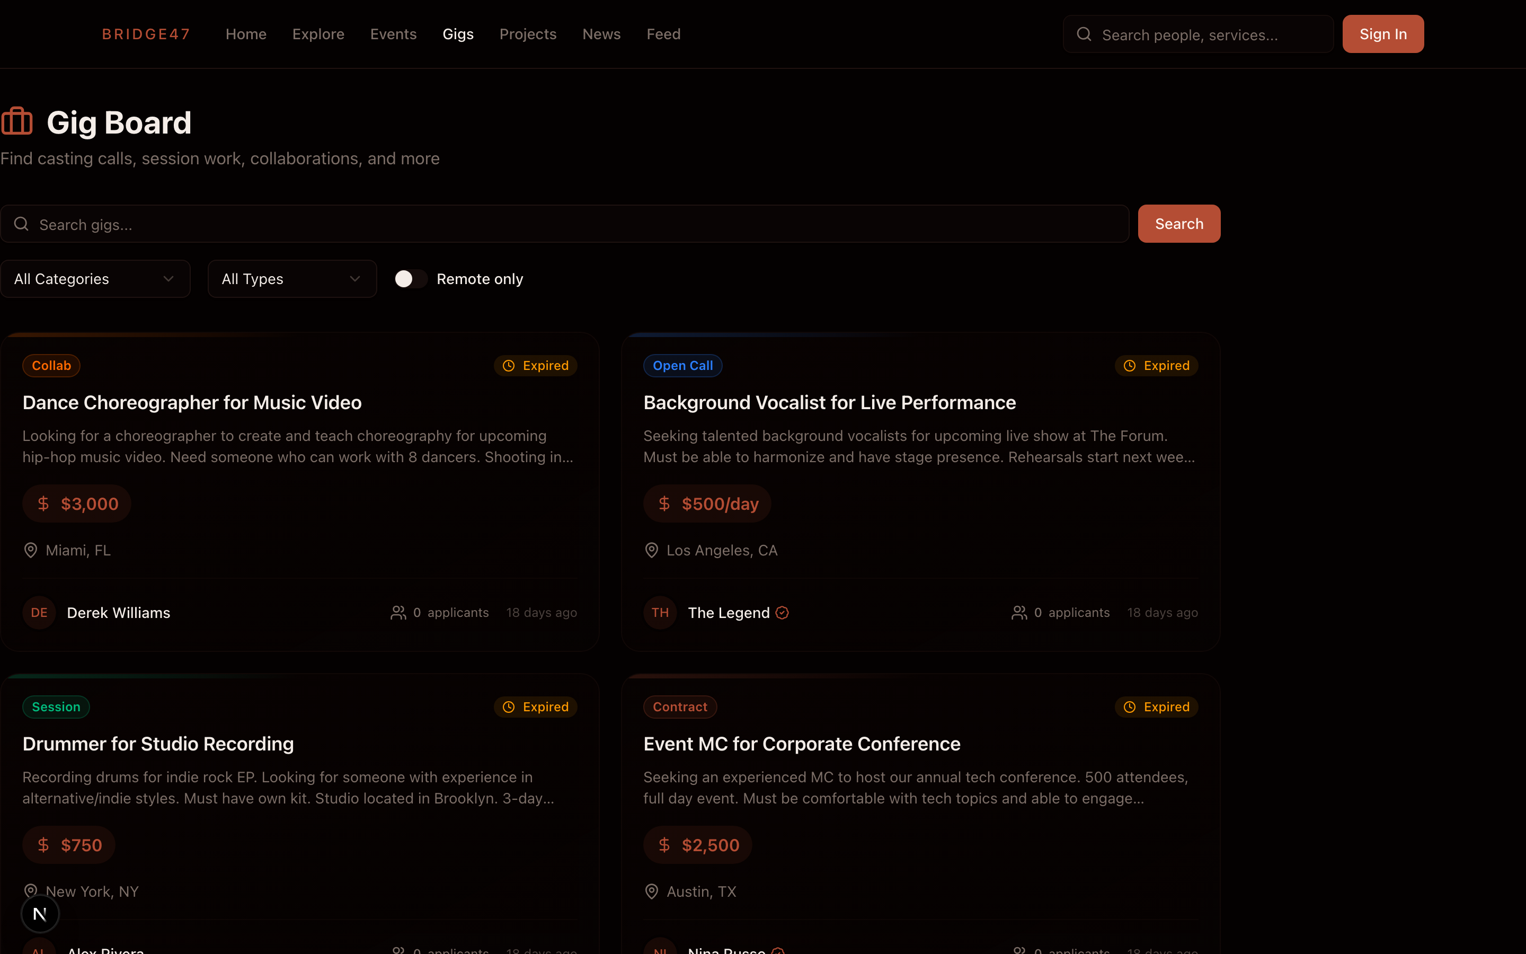Click the magnifier icon in gig search

(21, 224)
